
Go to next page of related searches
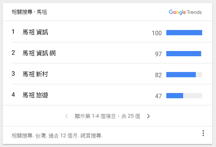(148, 116)
